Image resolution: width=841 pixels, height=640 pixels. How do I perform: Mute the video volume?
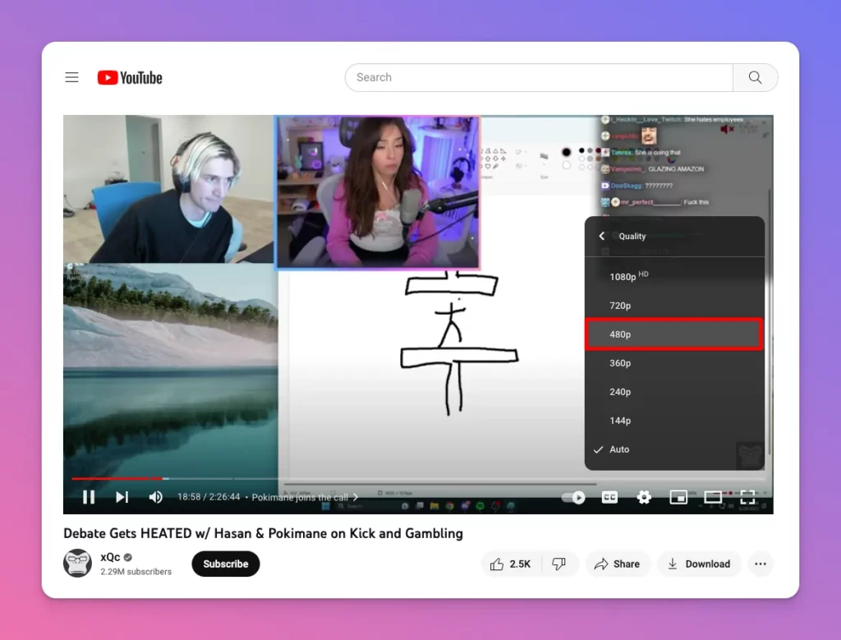pyautogui.click(x=156, y=497)
